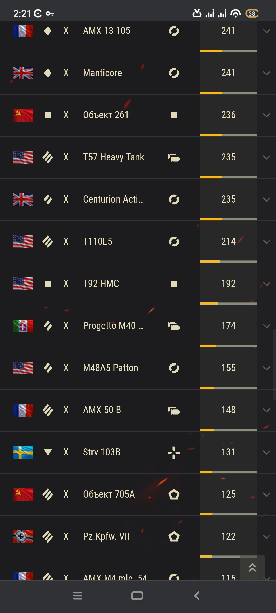Tap the crosshair sniper icon on Strv 103B row
Image resolution: width=276 pixels, height=613 pixels.
point(174,452)
